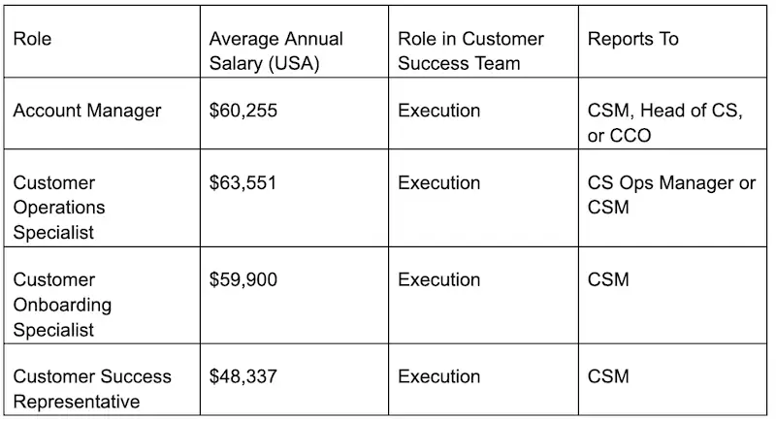Click Execution in the Customer Operations Specialist row
776x421 pixels.
click(x=438, y=183)
